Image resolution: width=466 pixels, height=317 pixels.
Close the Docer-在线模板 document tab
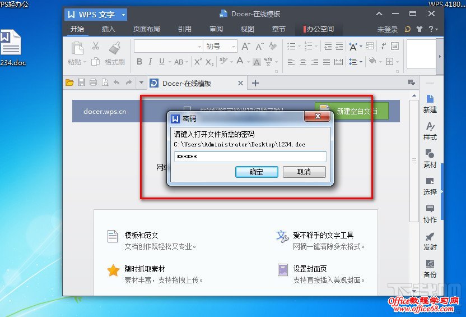(x=240, y=83)
